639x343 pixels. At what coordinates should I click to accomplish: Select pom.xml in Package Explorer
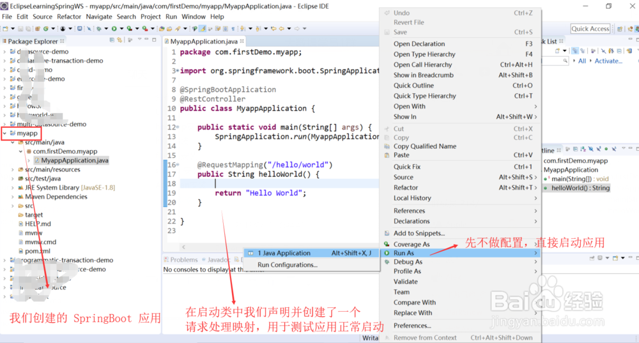[x=38, y=251]
